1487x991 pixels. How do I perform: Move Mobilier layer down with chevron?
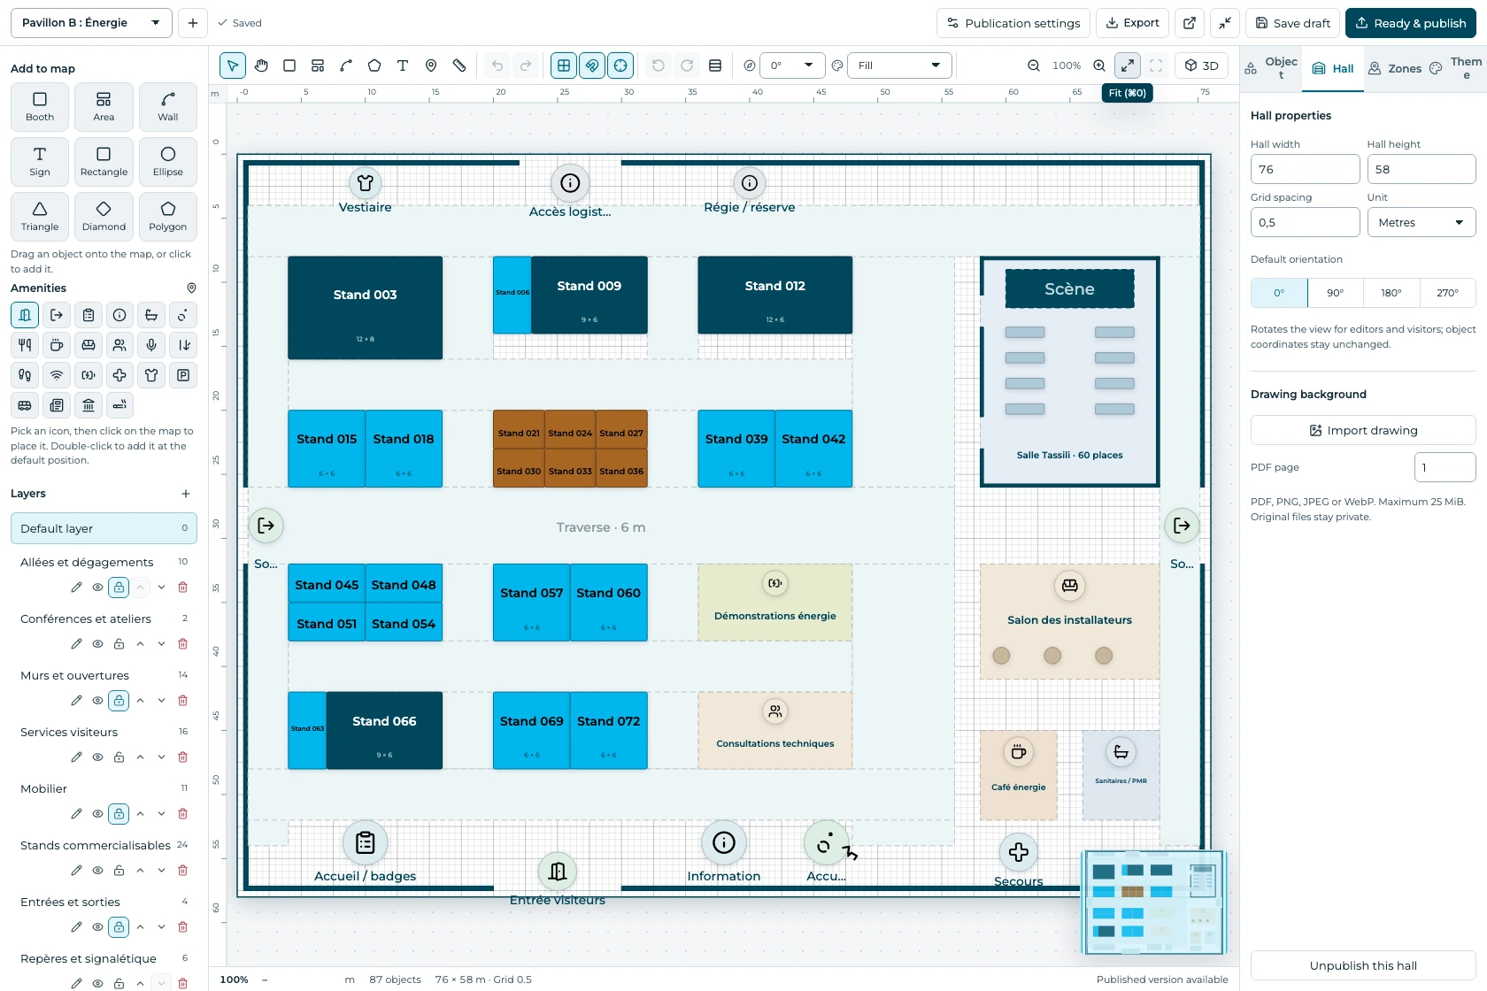(x=161, y=814)
